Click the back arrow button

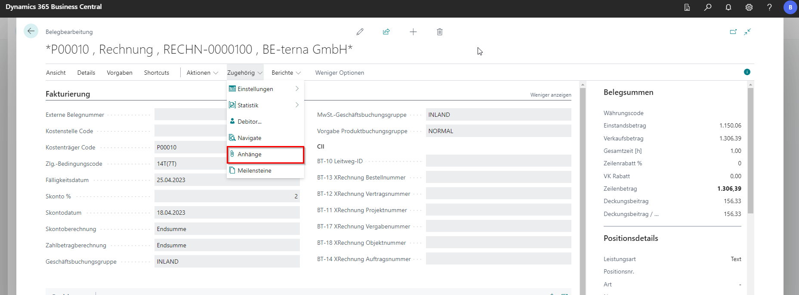pyautogui.click(x=31, y=31)
